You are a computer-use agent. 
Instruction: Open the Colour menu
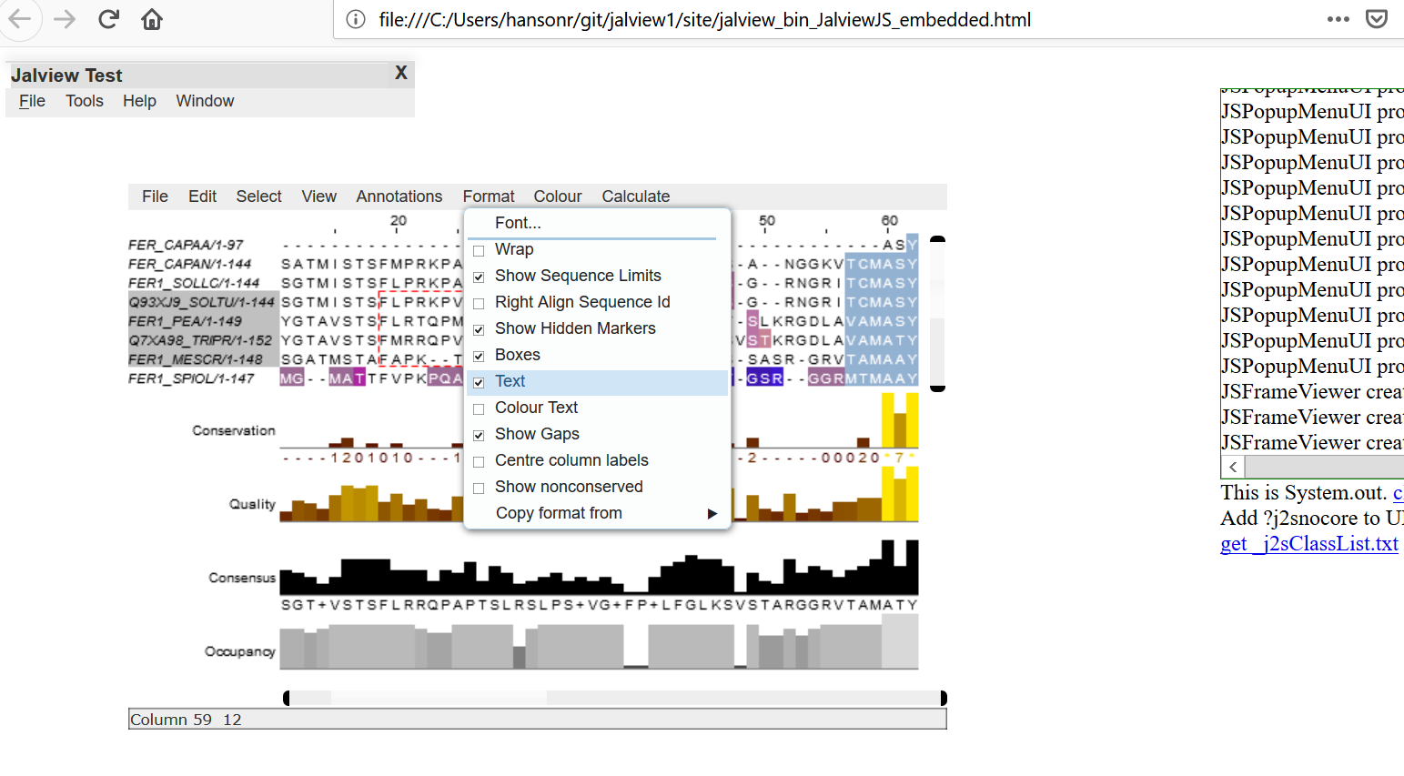[558, 197]
